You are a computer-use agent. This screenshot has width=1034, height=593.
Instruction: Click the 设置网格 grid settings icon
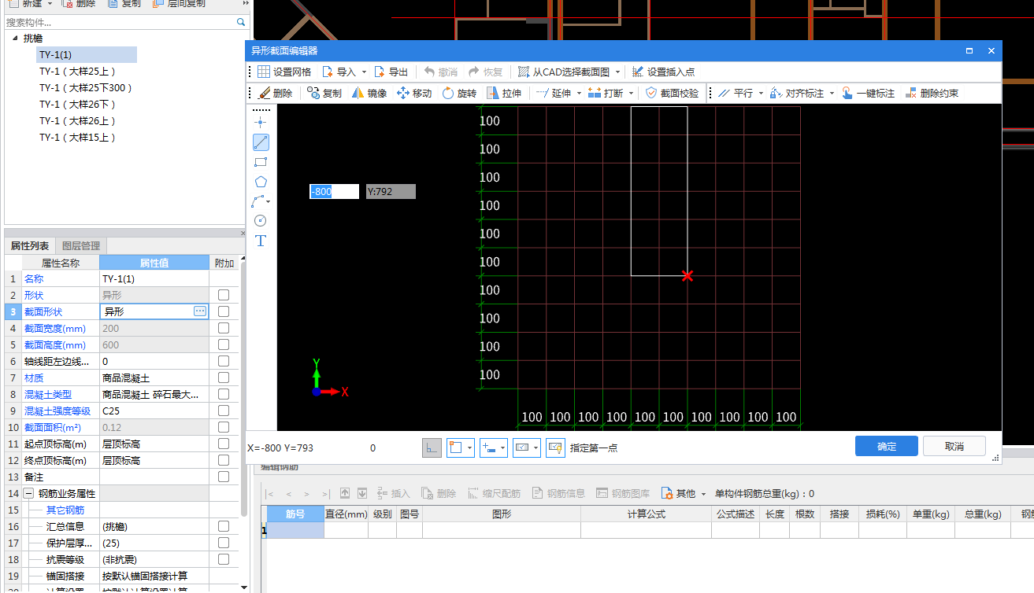264,72
